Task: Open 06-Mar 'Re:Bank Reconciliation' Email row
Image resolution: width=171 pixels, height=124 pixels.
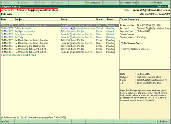Action: 59,40
